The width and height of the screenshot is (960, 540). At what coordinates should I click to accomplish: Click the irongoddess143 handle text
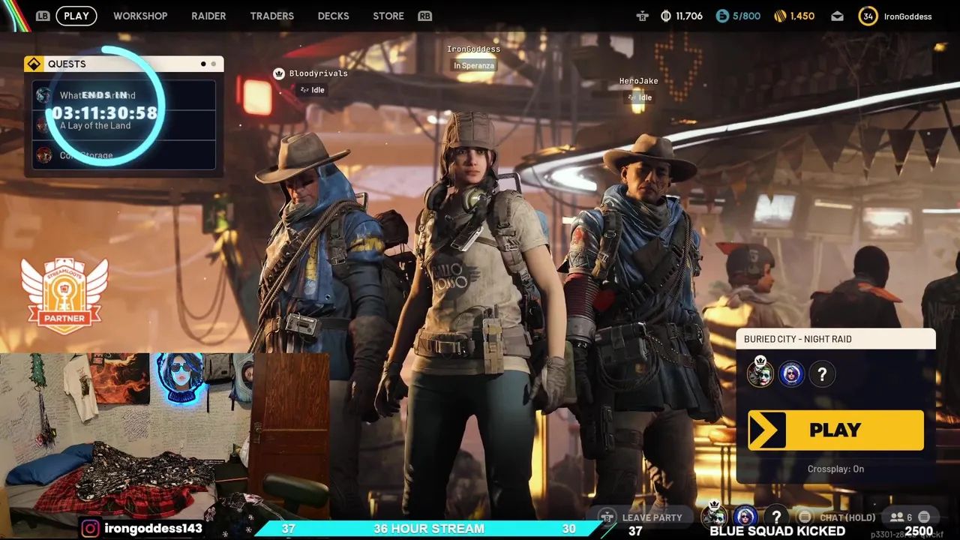click(x=153, y=529)
